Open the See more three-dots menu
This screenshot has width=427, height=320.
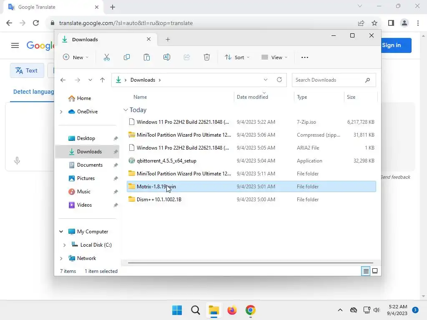click(305, 57)
